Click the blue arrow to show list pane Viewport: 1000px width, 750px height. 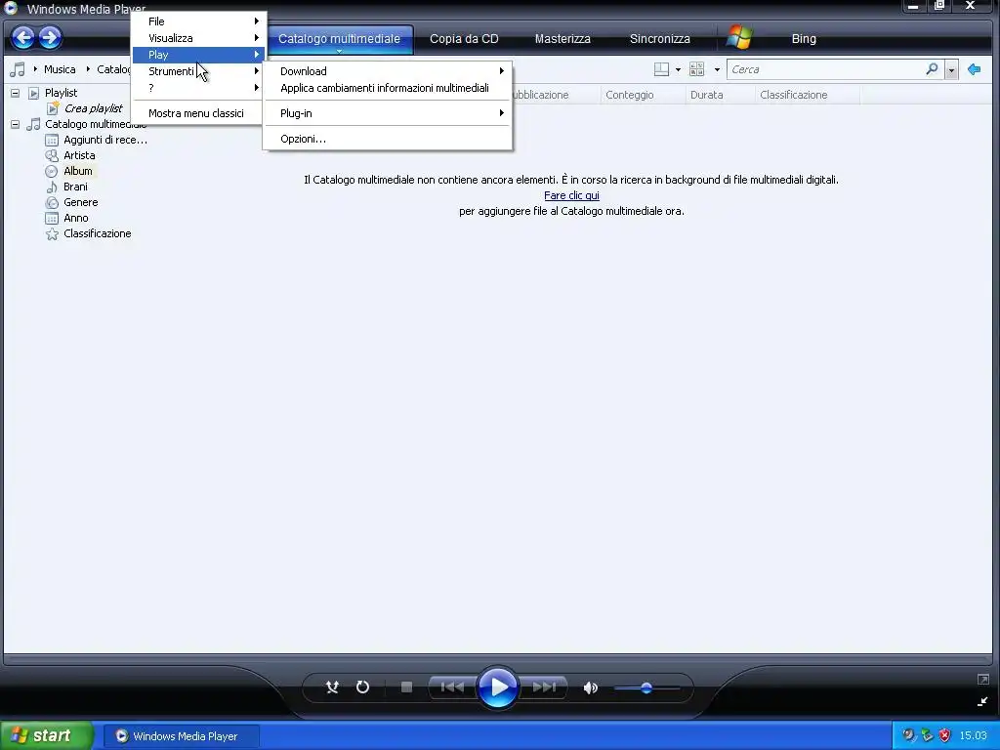pyautogui.click(x=974, y=69)
